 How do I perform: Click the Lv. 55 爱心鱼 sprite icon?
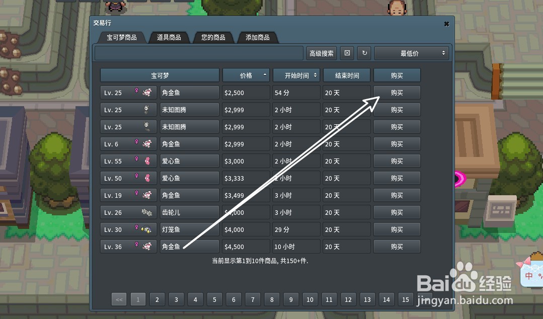point(147,161)
